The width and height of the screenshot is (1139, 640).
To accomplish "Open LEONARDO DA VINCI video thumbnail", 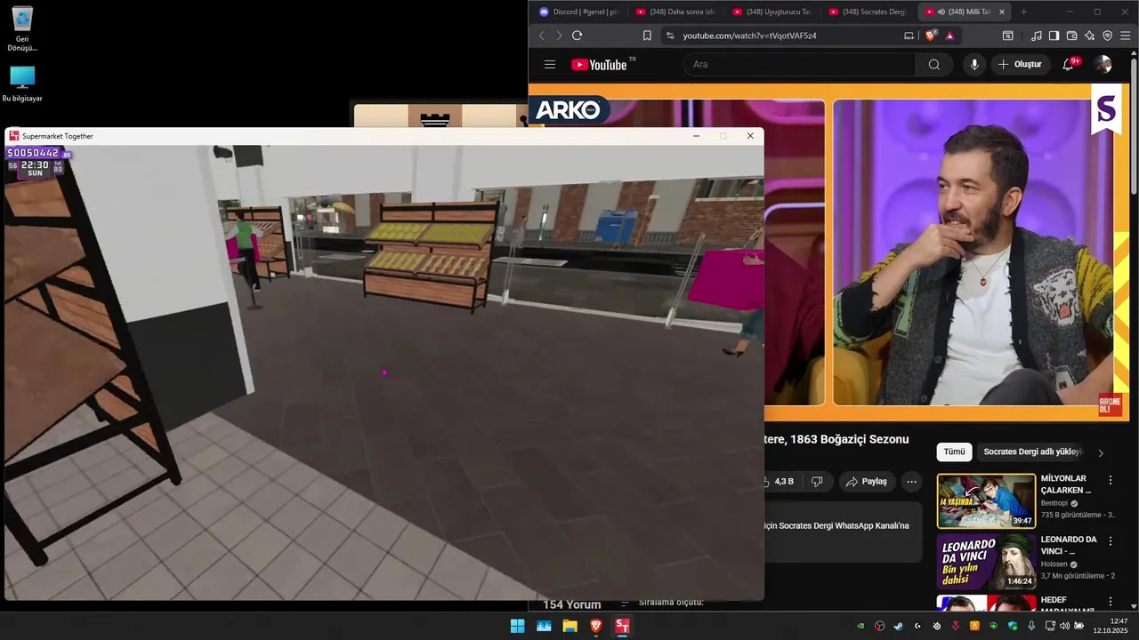I will [986, 562].
